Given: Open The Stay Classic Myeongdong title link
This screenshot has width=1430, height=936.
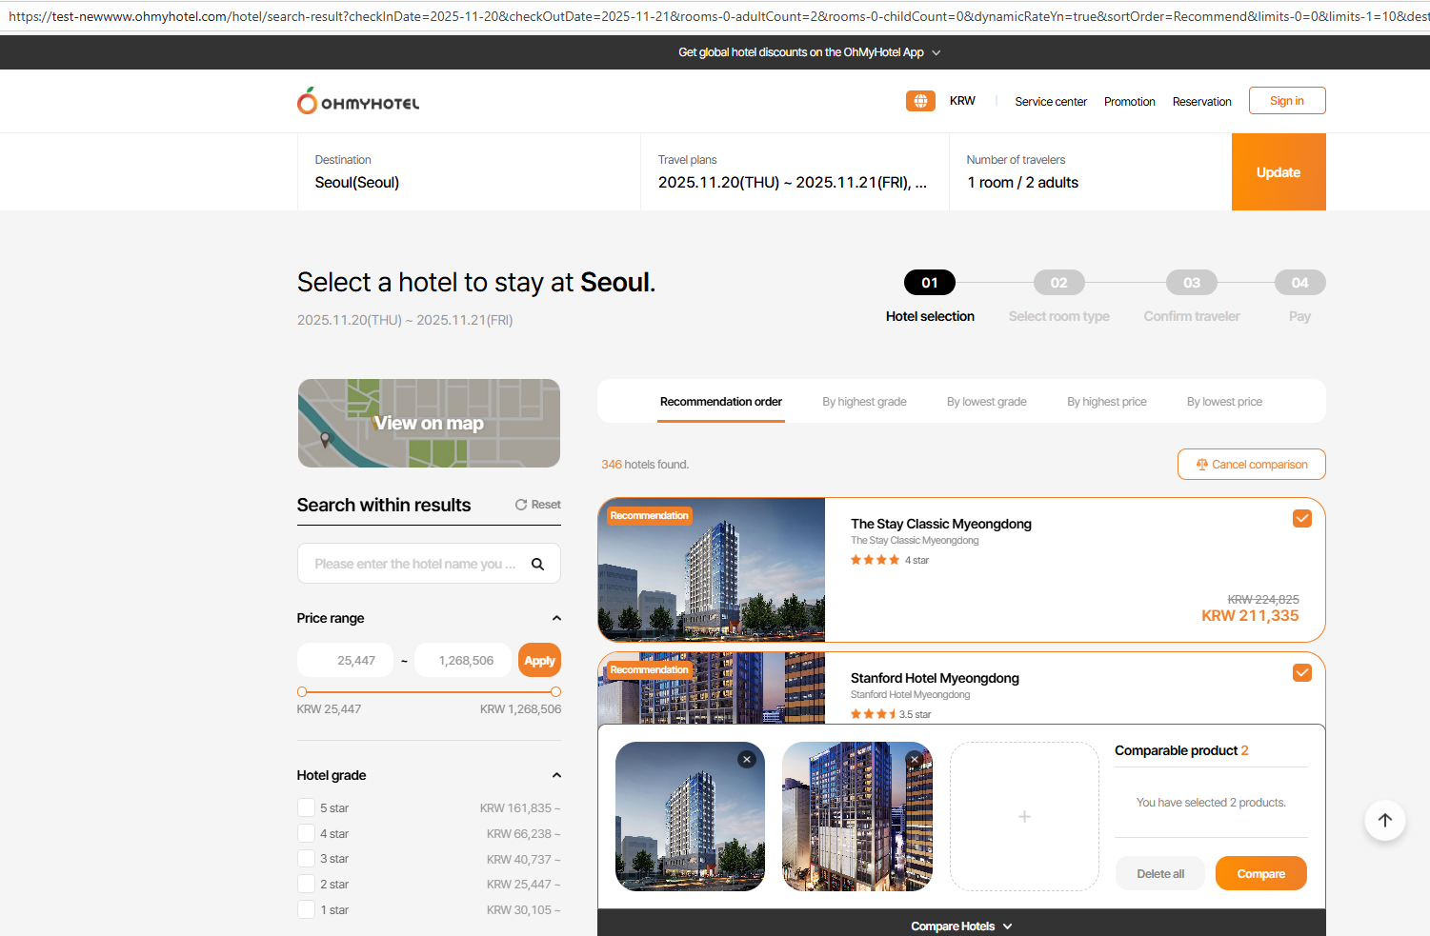Looking at the screenshot, I should click(x=941, y=524).
